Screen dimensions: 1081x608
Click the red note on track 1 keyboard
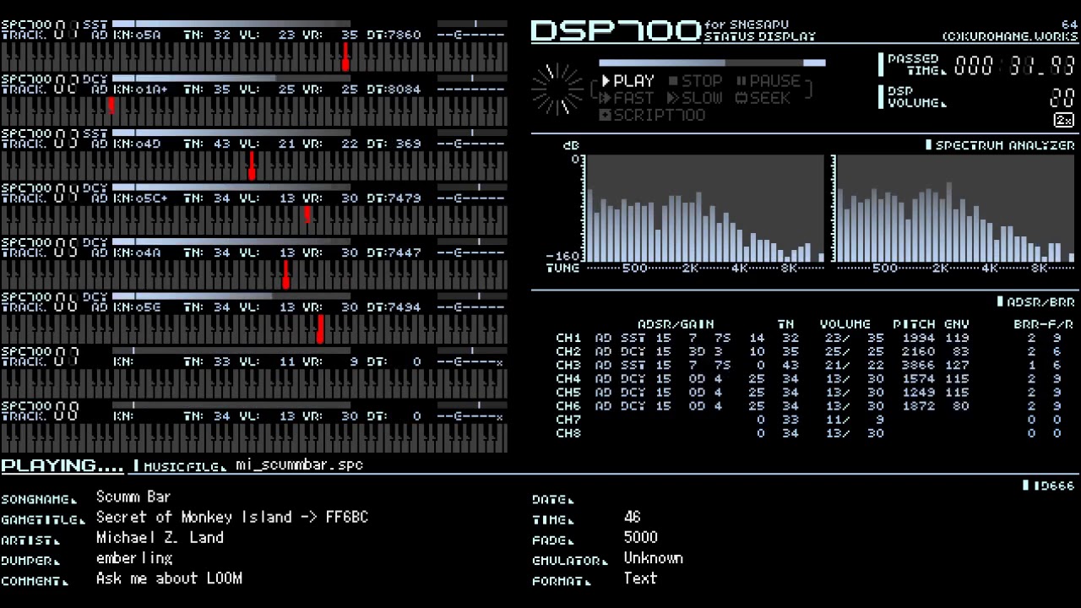click(345, 57)
